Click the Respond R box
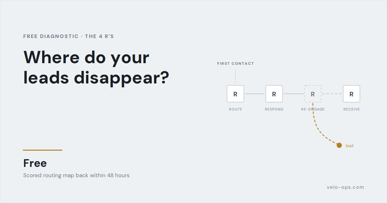Image resolution: width=387 pixels, height=203 pixels. [274, 94]
